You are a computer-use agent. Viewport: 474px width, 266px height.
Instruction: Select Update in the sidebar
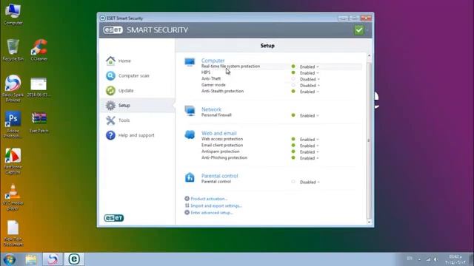[x=137, y=90]
